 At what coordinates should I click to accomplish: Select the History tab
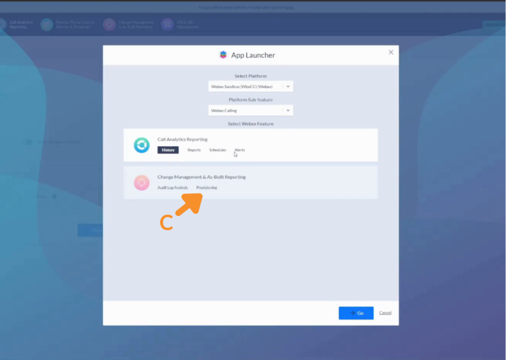168,150
